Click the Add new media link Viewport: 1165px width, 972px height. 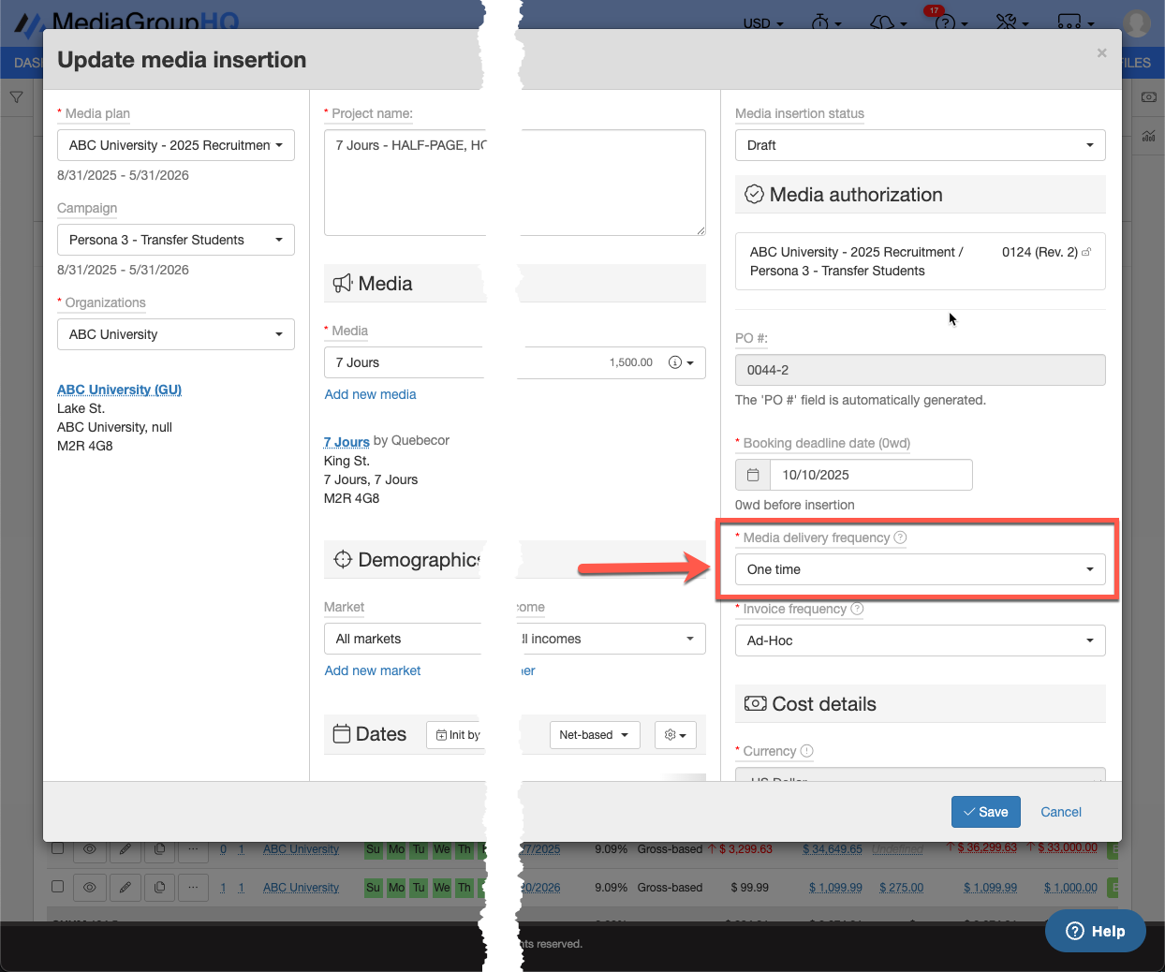tap(370, 394)
